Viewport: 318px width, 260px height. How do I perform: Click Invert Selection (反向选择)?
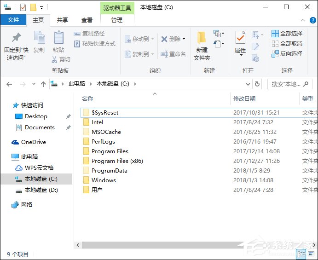click(287, 54)
